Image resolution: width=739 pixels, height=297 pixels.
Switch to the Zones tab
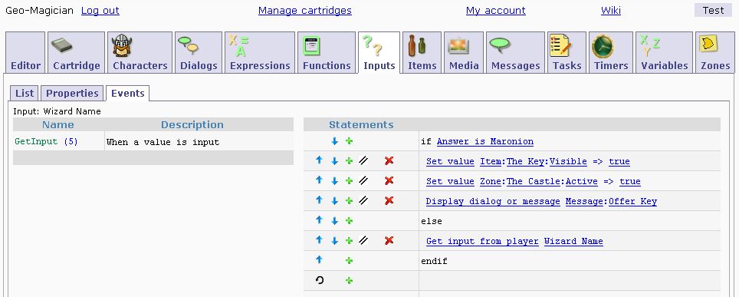point(715,52)
